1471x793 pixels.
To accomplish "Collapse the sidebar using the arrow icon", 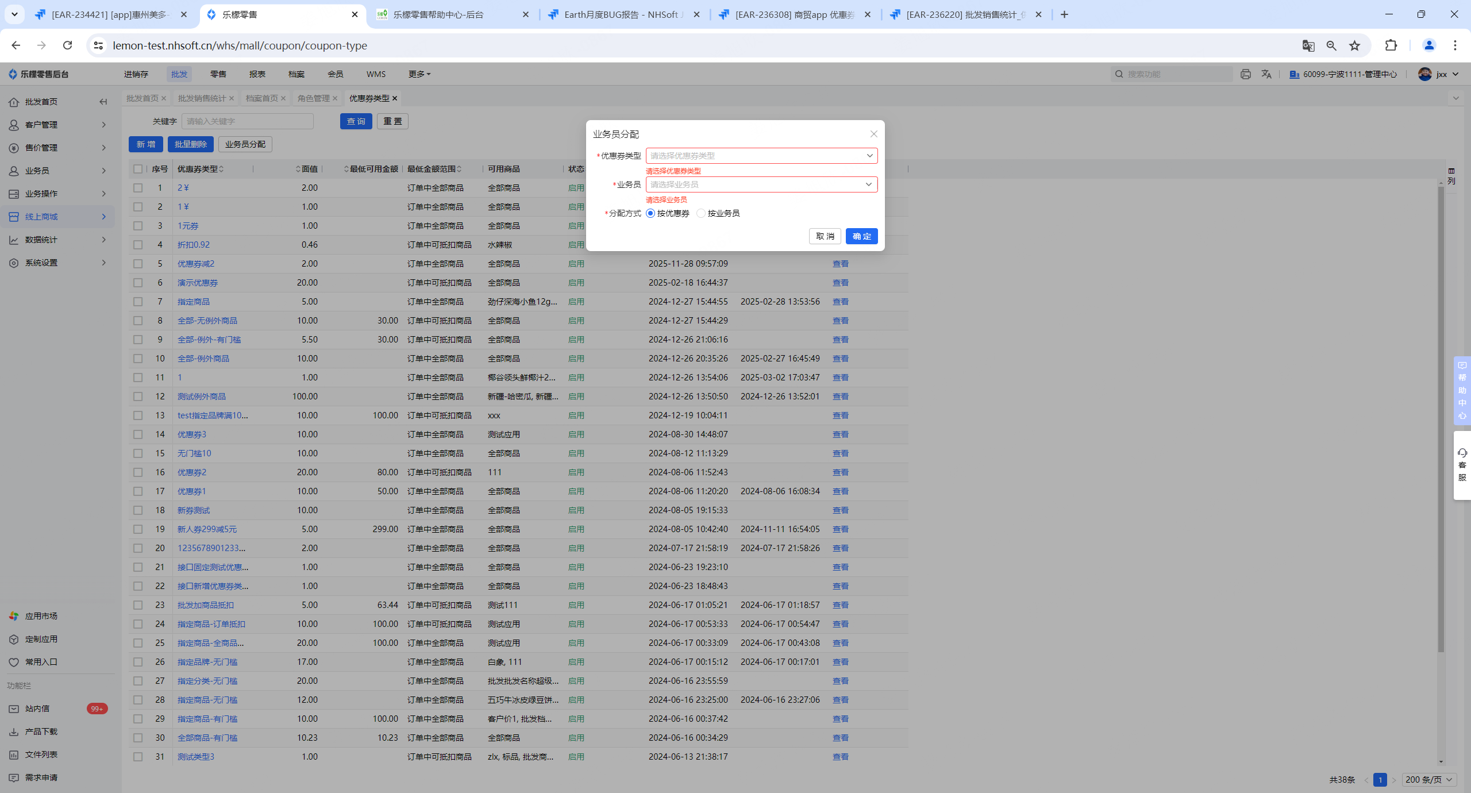I will pos(103,102).
